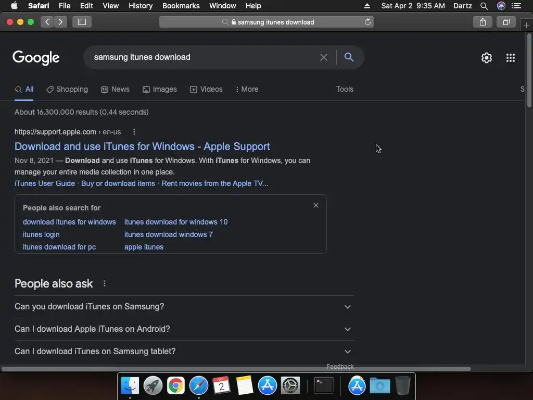Show the Safari sidebar
This screenshot has height=400, width=533.
pyautogui.click(x=82, y=22)
